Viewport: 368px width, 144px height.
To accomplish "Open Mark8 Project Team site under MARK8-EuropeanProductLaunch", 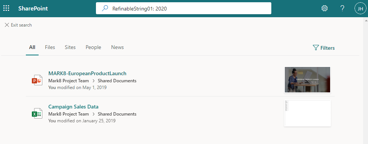I will pos(69,81).
